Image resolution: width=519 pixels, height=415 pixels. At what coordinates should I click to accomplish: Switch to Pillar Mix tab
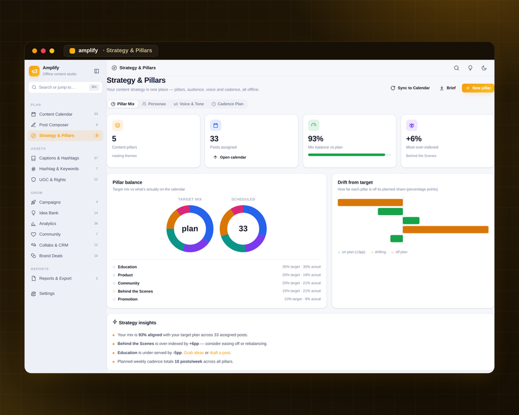pos(123,104)
